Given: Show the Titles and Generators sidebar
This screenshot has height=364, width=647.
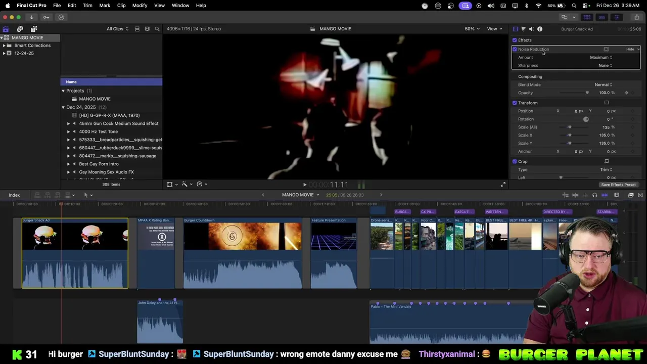Looking at the screenshot, I should coord(34,29).
